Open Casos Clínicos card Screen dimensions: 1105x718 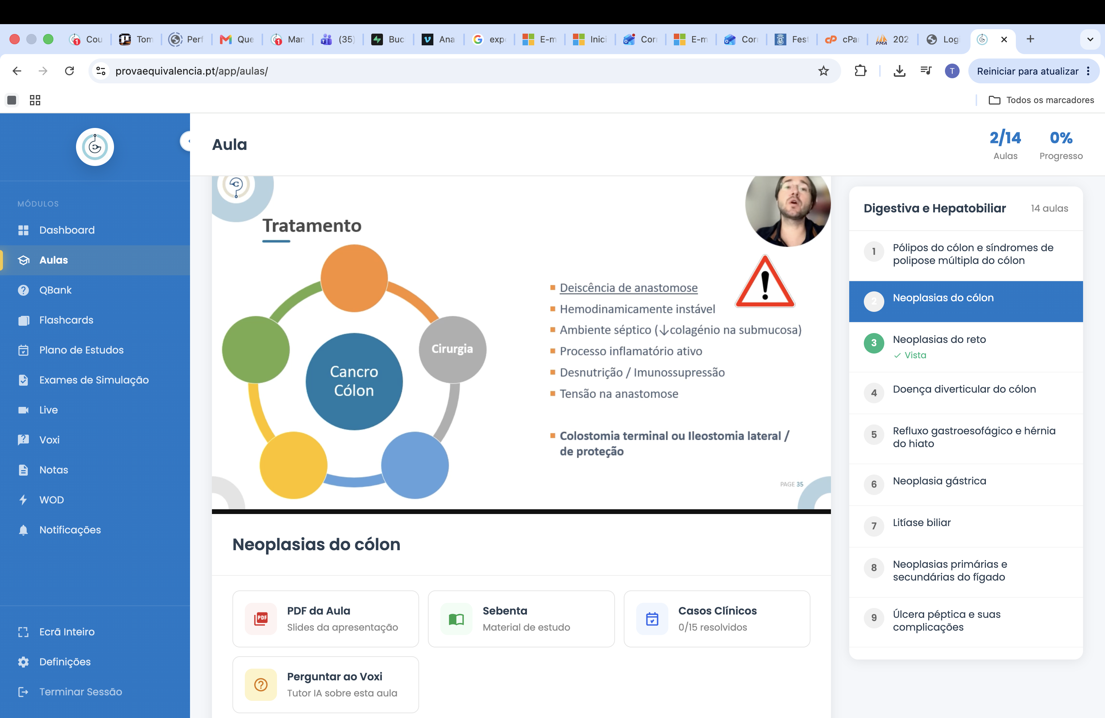[x=717, y=619]
